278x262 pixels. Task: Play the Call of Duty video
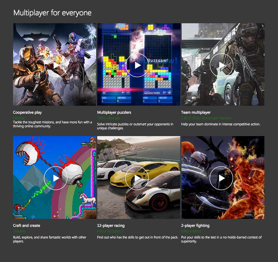(221, 65)
